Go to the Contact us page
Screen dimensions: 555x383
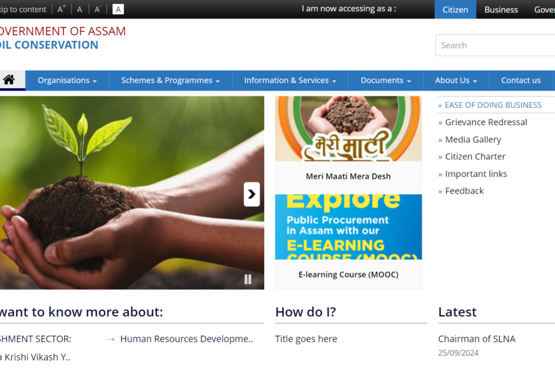coord(521,80)
